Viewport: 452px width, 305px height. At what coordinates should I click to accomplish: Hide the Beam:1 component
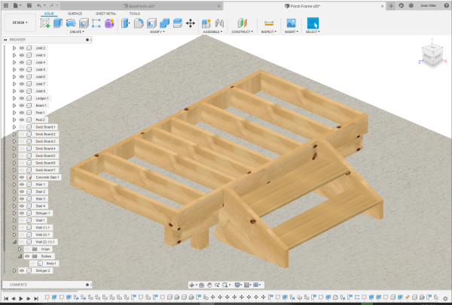tap(22, 105)
